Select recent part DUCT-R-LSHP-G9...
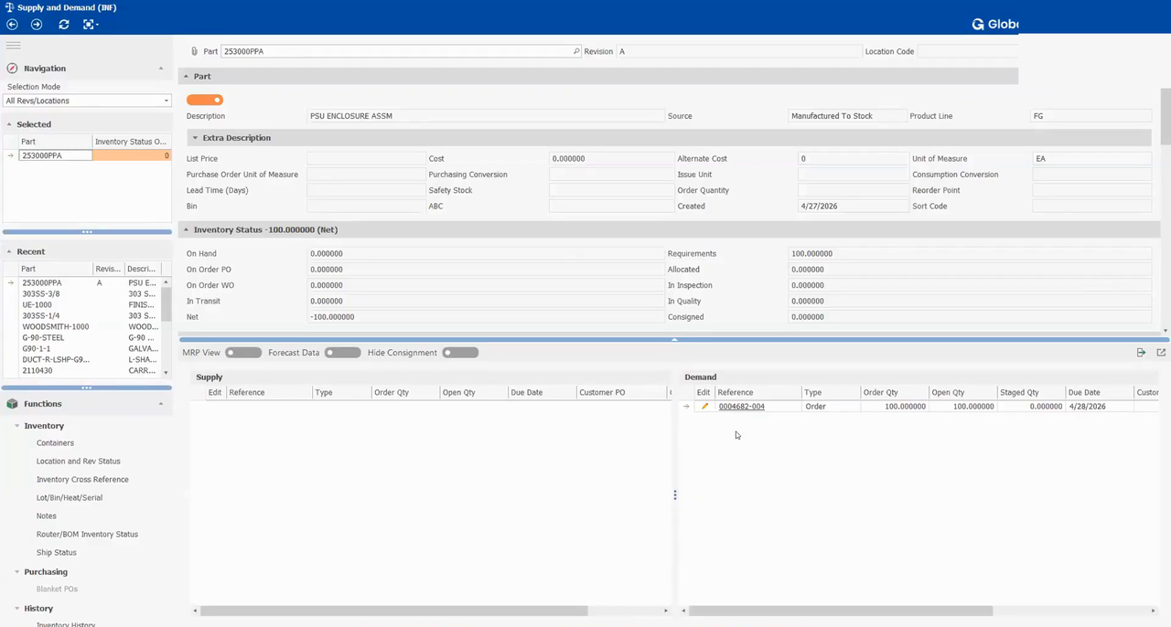The height and width of the screenshot is (627, 1171). [56, 360]
